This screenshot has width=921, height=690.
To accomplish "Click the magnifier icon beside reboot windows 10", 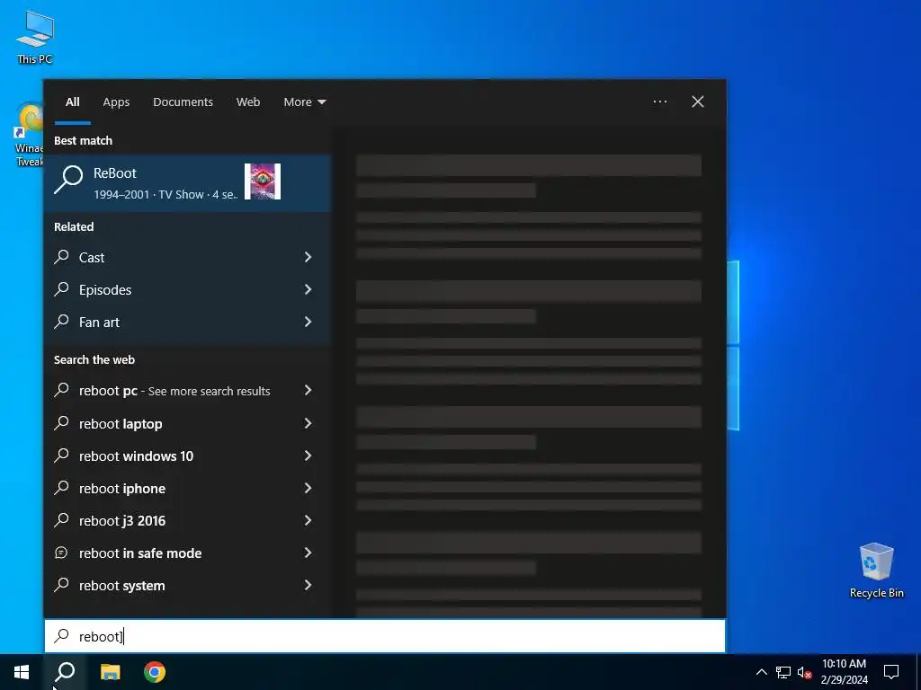I will tap(62, 455).
